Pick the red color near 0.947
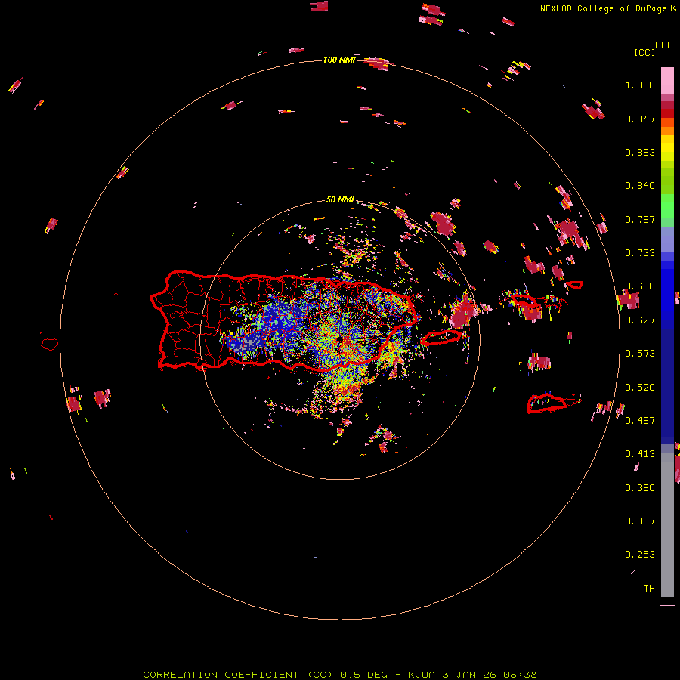This screenshot has width=680, height=680. [x=667, y=113]
